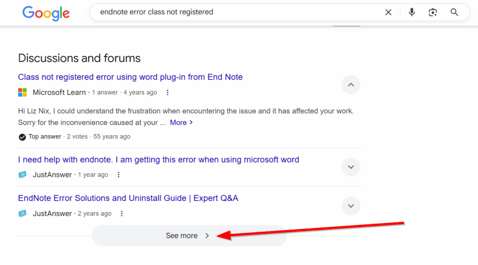Expand the 'I need help with endnote' result
The height and width of the screenshot is (265, 478).
pos(351,167)
